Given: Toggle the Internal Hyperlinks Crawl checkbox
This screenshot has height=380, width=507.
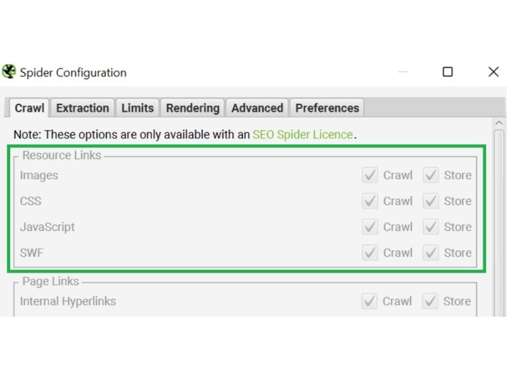Looking at the screenshot, I should pos(369,301).
